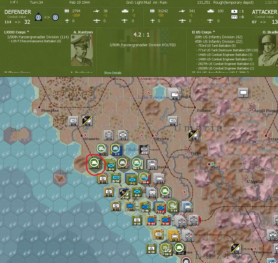This screenshot has width=278, height=263.
Task: Click '28th US Infantry Division (42)' entry
Action: click(218, 37)
